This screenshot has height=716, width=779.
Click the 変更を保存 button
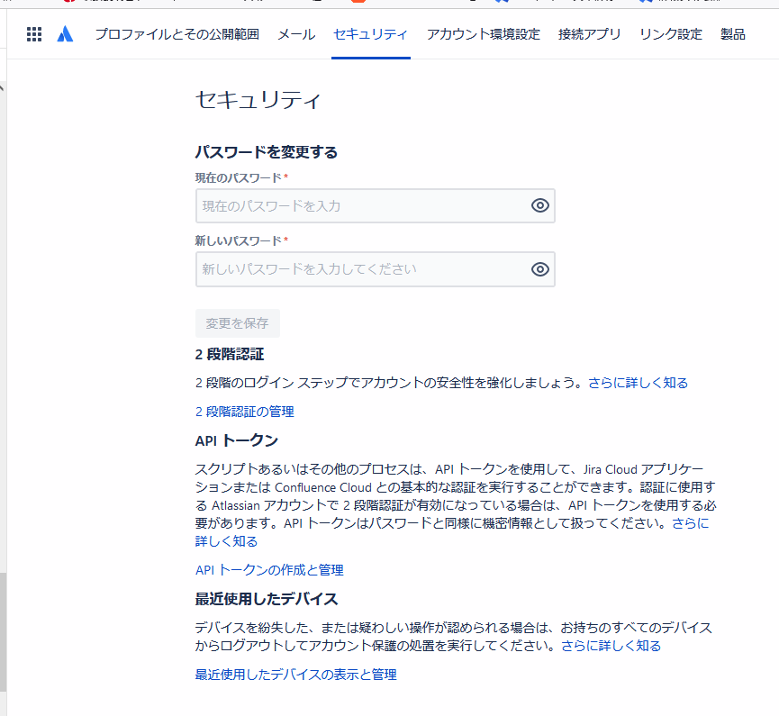click(238, 323)
